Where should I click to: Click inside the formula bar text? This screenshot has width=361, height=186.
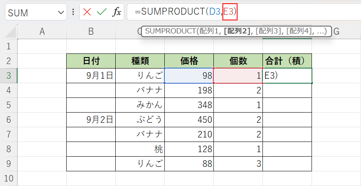pyautogui.click(x=286, y=12)
